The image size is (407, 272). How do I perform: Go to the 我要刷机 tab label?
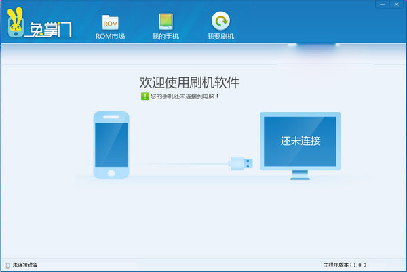point(220,36)
